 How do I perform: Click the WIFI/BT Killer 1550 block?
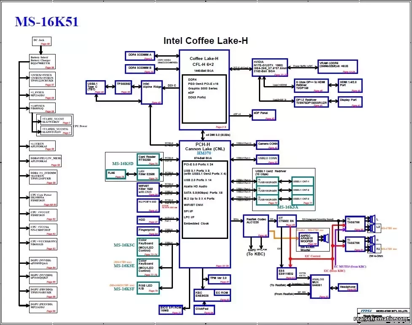point(148,189)
